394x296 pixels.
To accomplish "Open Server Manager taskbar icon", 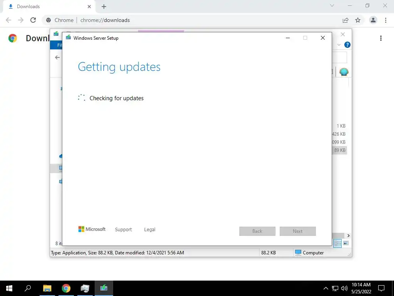I will pos(85,288).
